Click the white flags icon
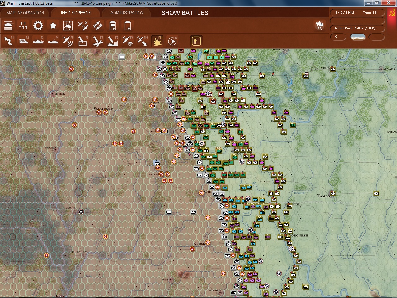Image resolution: width=397 pixels, height=298 pixels. 319,25
